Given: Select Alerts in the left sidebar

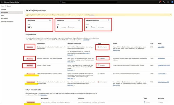Looking at the screenshot, I should (3, 15).
